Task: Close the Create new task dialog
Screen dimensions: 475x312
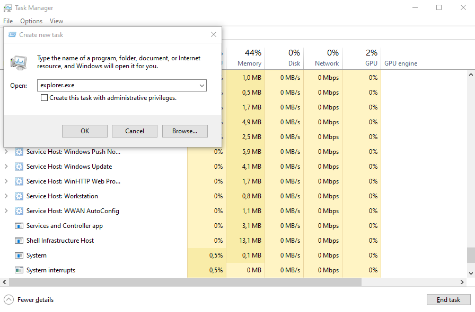Action: [x=214, y=34]
